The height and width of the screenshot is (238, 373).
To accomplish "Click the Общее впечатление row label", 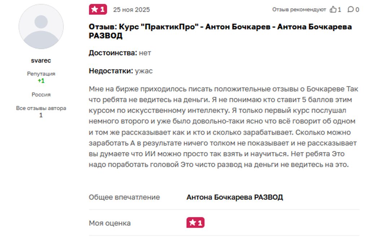I will 124,197.
